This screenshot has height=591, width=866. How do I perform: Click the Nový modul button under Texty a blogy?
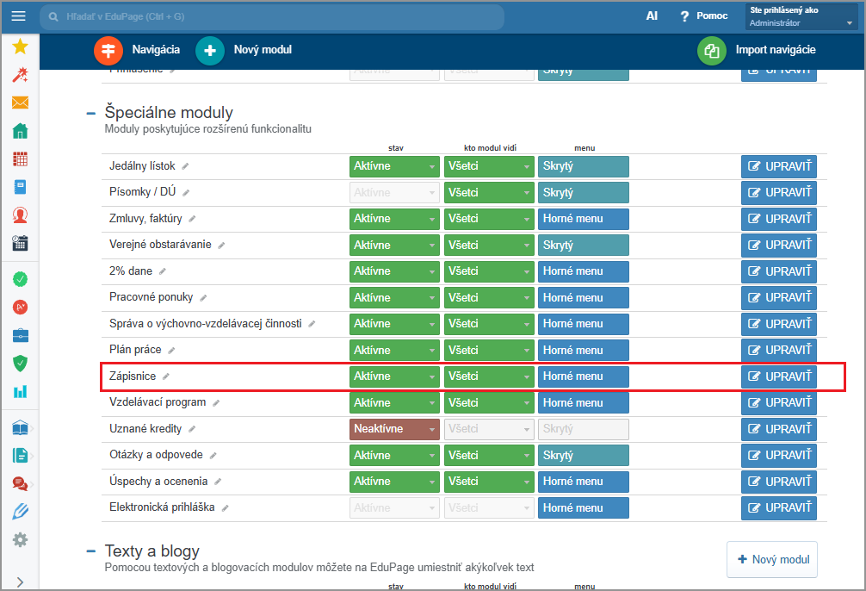771,560
